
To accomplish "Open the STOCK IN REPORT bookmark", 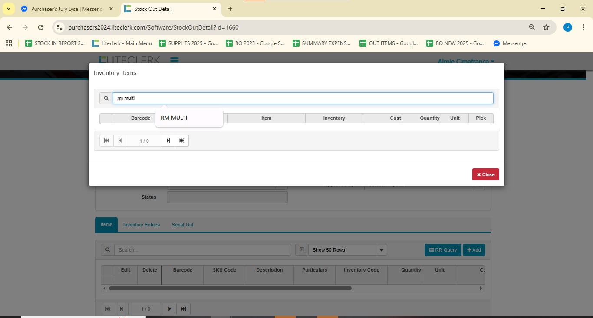I will [55, 43].
